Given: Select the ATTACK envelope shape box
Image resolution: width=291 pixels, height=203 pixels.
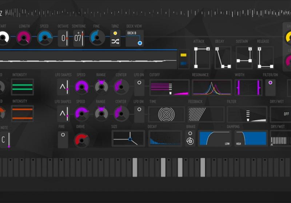Looking at the screenshot, I should coord(202,58).
